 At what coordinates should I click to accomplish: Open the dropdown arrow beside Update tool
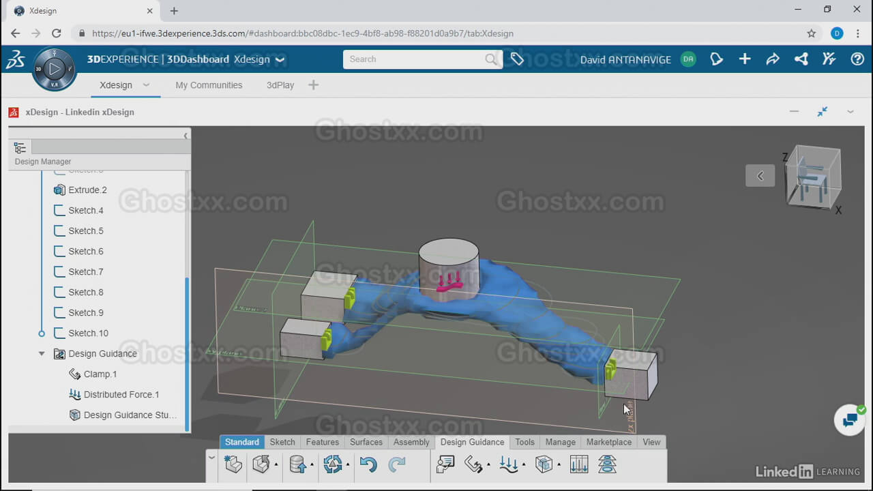pos(347,466)
